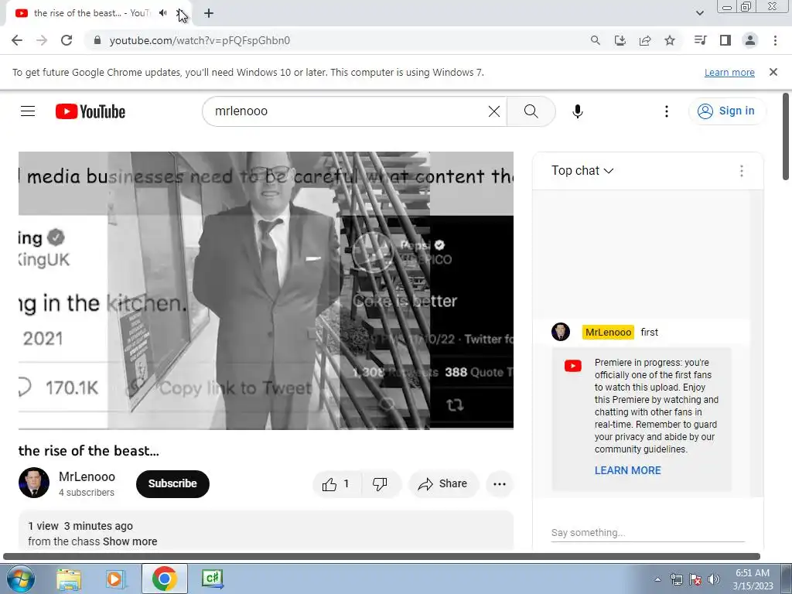Image resolution: width=792 pixels, height=594 pixels.
Task: Open a new tab with the plus button
Action: [209, 14]
